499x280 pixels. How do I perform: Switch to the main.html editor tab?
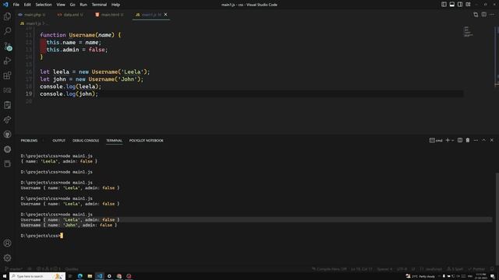tap(110, 15)
